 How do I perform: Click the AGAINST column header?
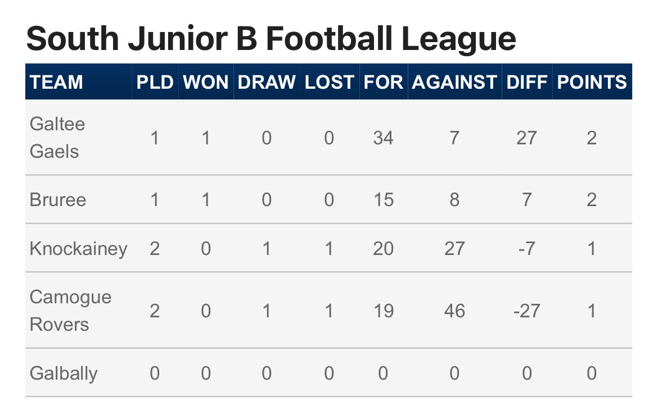(454, 82)
